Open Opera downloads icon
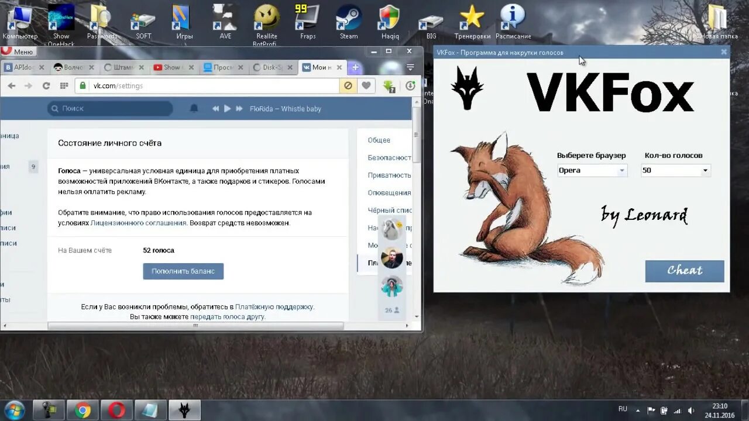This screenshot has width=749, height=421. pyautogui.click(x=410, y=86)
